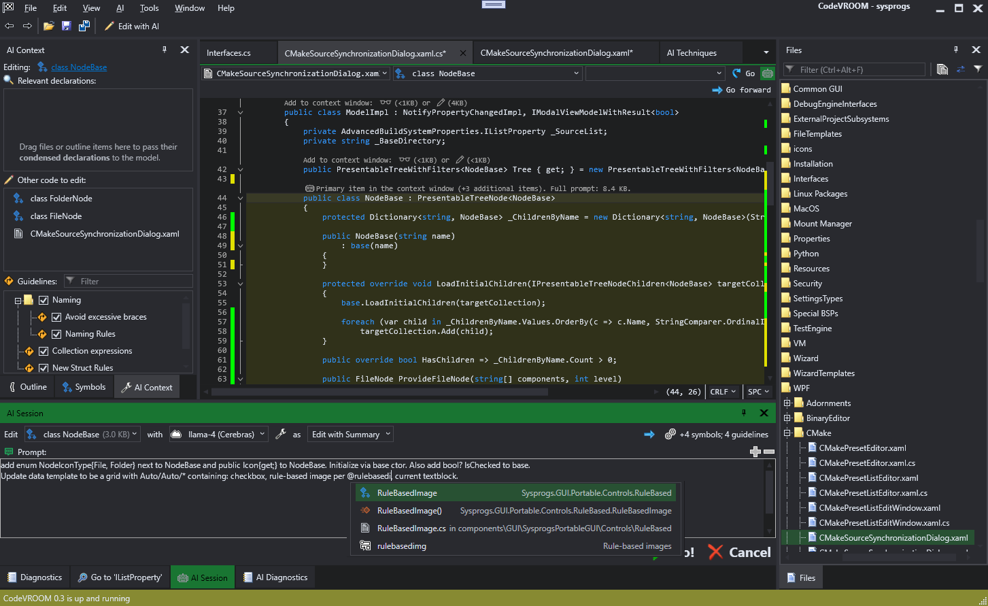Click the Files filter input field
Viewport: 988px width, 606px height.
click(855, 69)
